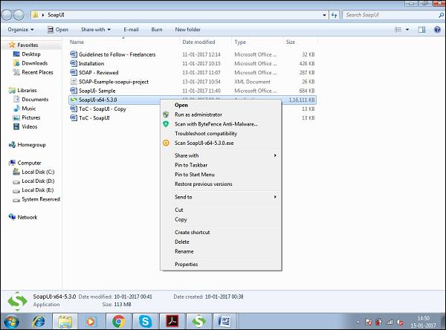
Task: Click the change view icon in toolbar
Action: (x=398, y=29)
